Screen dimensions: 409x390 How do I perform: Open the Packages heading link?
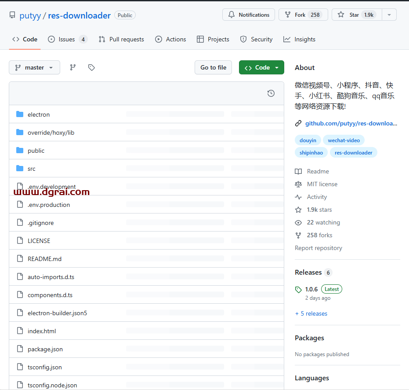click(309, 338)
